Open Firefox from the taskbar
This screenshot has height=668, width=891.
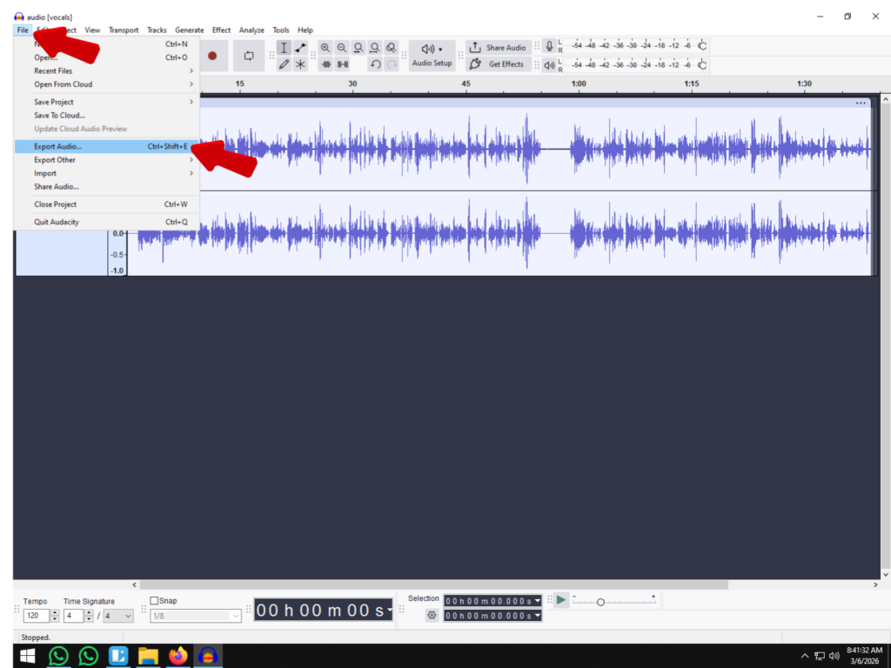coord(178,656)
